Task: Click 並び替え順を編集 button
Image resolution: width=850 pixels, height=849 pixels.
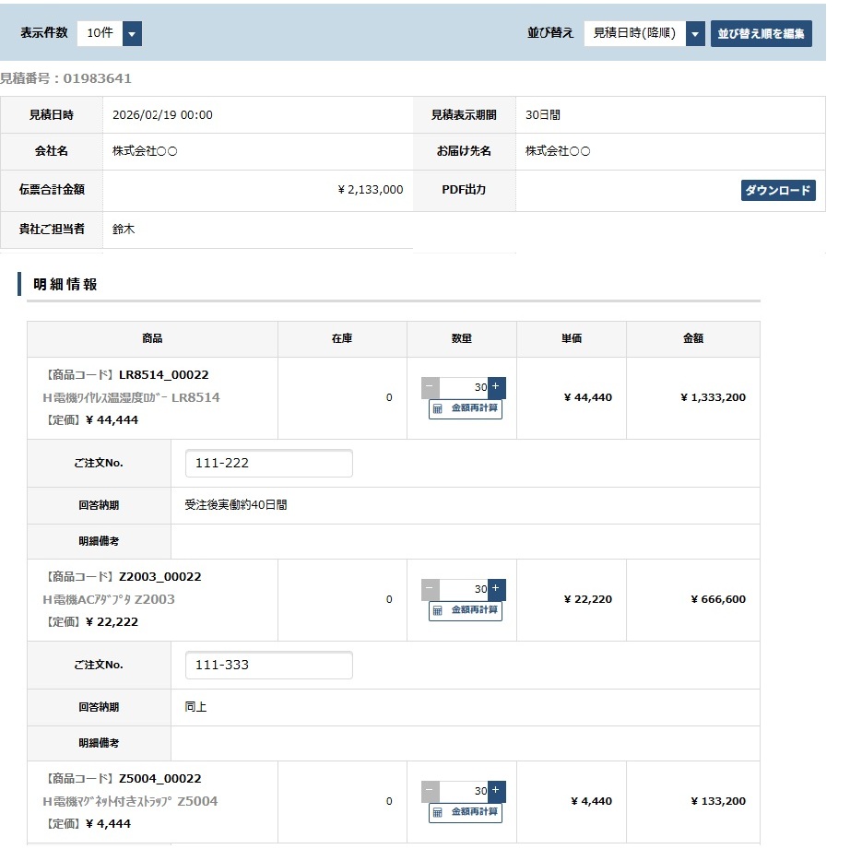Action: [761, 34]
